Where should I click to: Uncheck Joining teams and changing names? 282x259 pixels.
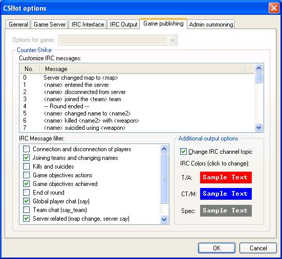(26, 158)
